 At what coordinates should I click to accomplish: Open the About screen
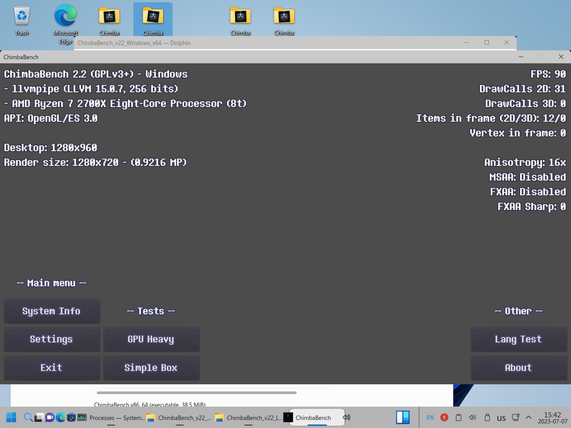(519, 368)
